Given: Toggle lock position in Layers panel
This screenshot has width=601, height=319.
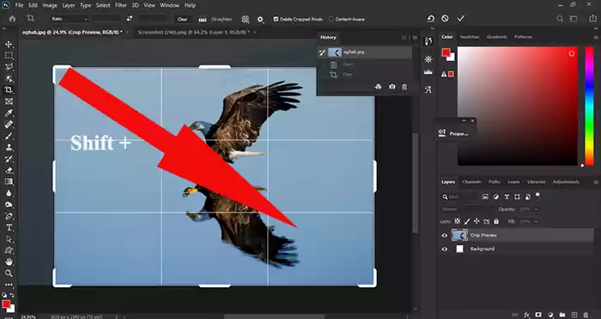Looking at the screenshot, I should point(477,222).
